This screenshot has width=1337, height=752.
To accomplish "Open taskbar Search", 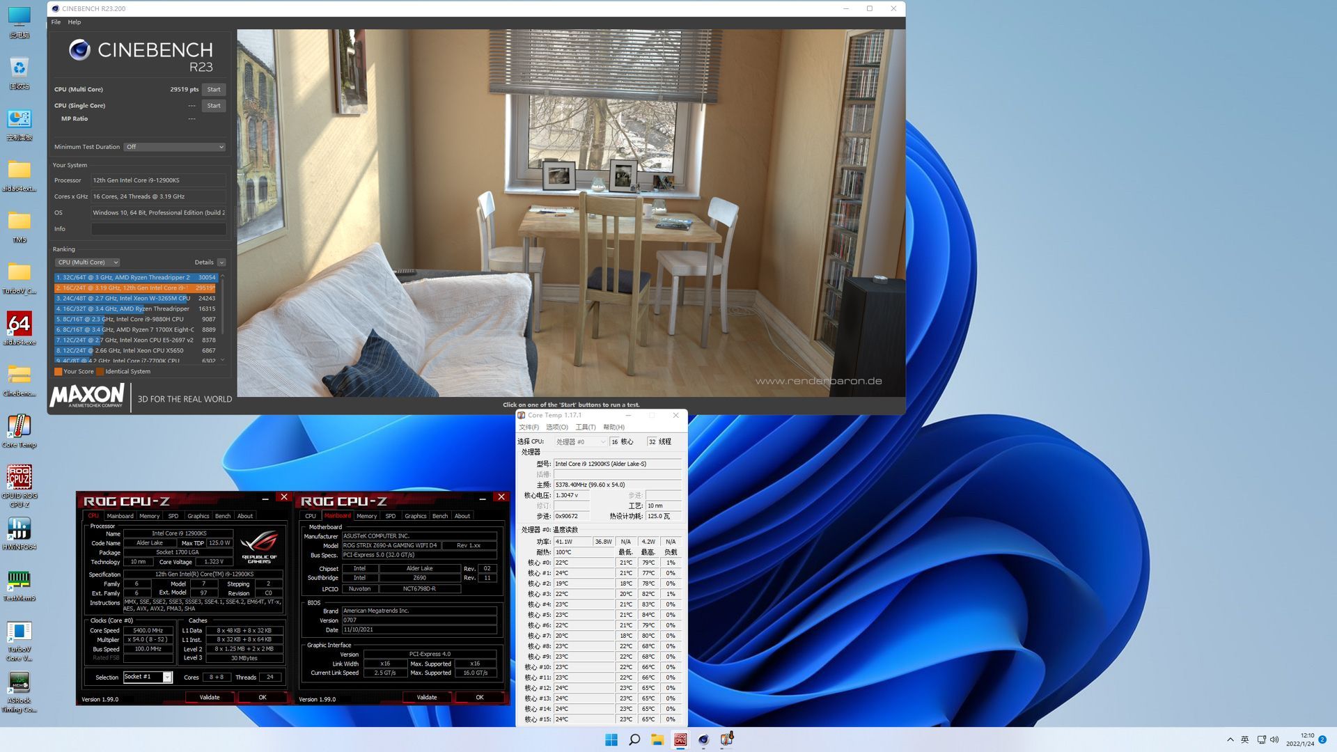I will (x=634, y=739).
